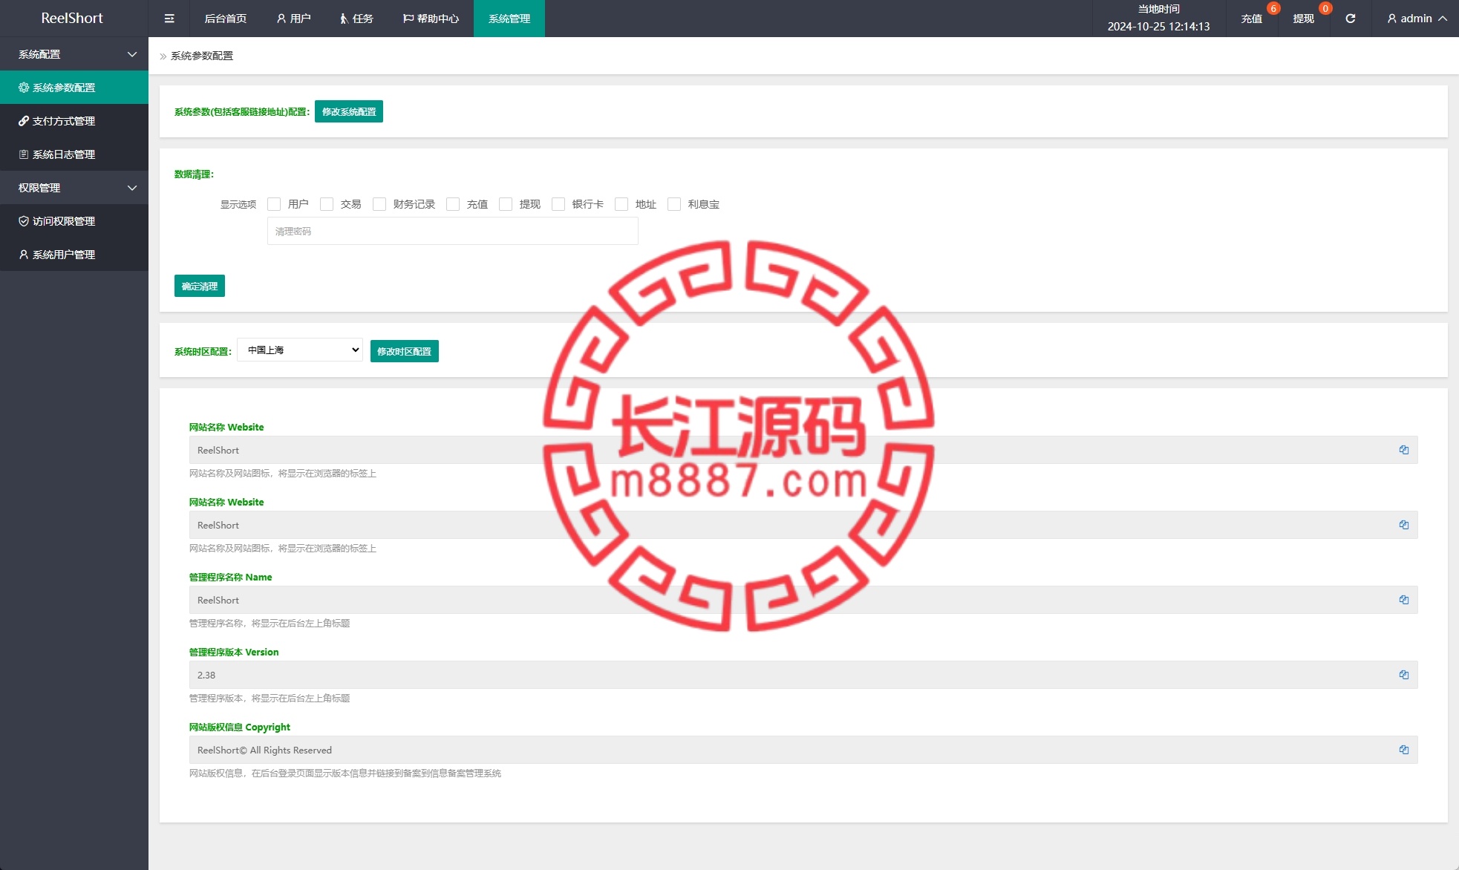Click the 修改系统配置 button
The height and width of the screenshot is (870, 1459).
point(349,111)
